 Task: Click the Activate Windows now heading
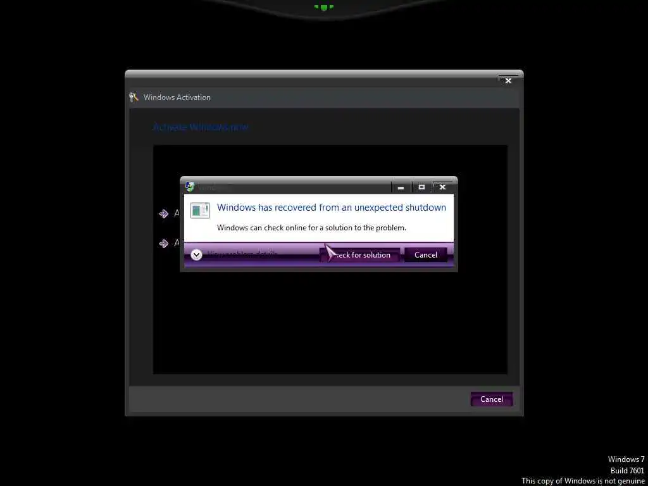click(201, 127)
